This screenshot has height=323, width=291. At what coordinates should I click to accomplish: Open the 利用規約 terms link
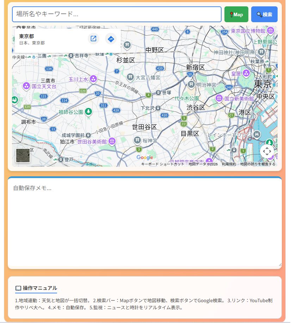[x=229, y=164]
